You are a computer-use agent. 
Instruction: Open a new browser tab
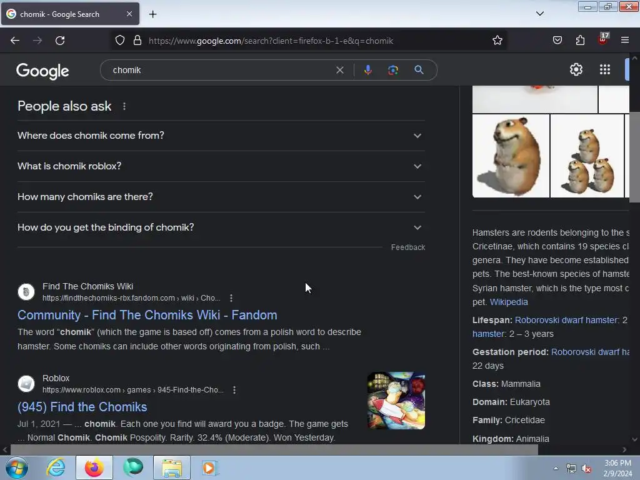tap(152, 14)
